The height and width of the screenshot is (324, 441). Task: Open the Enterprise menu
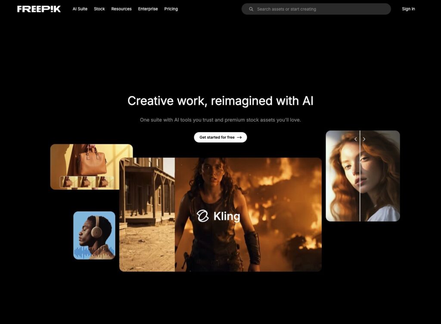click(x=148, y=9)
